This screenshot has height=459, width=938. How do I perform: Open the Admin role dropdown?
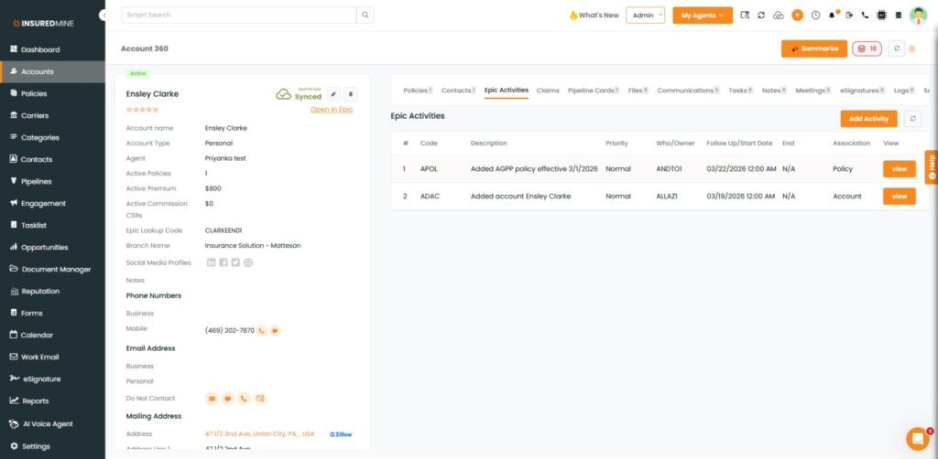click(x=645, y=16)
